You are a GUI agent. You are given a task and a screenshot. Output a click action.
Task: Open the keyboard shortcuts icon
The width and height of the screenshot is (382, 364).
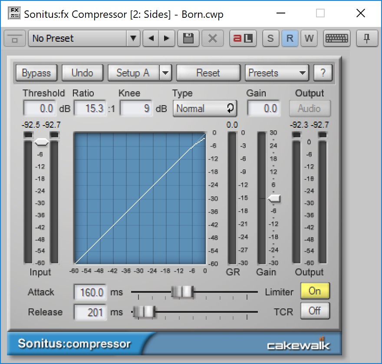(x=337, y=38)
